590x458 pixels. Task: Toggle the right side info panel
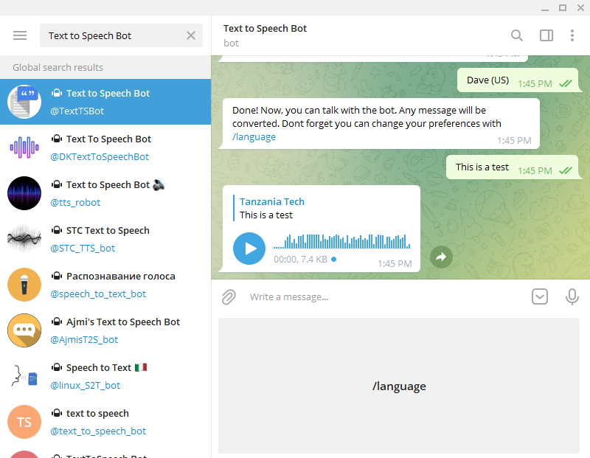(546, 35)
